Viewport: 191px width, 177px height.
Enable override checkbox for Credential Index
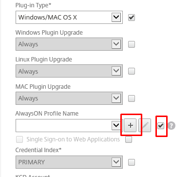point(132,162)
